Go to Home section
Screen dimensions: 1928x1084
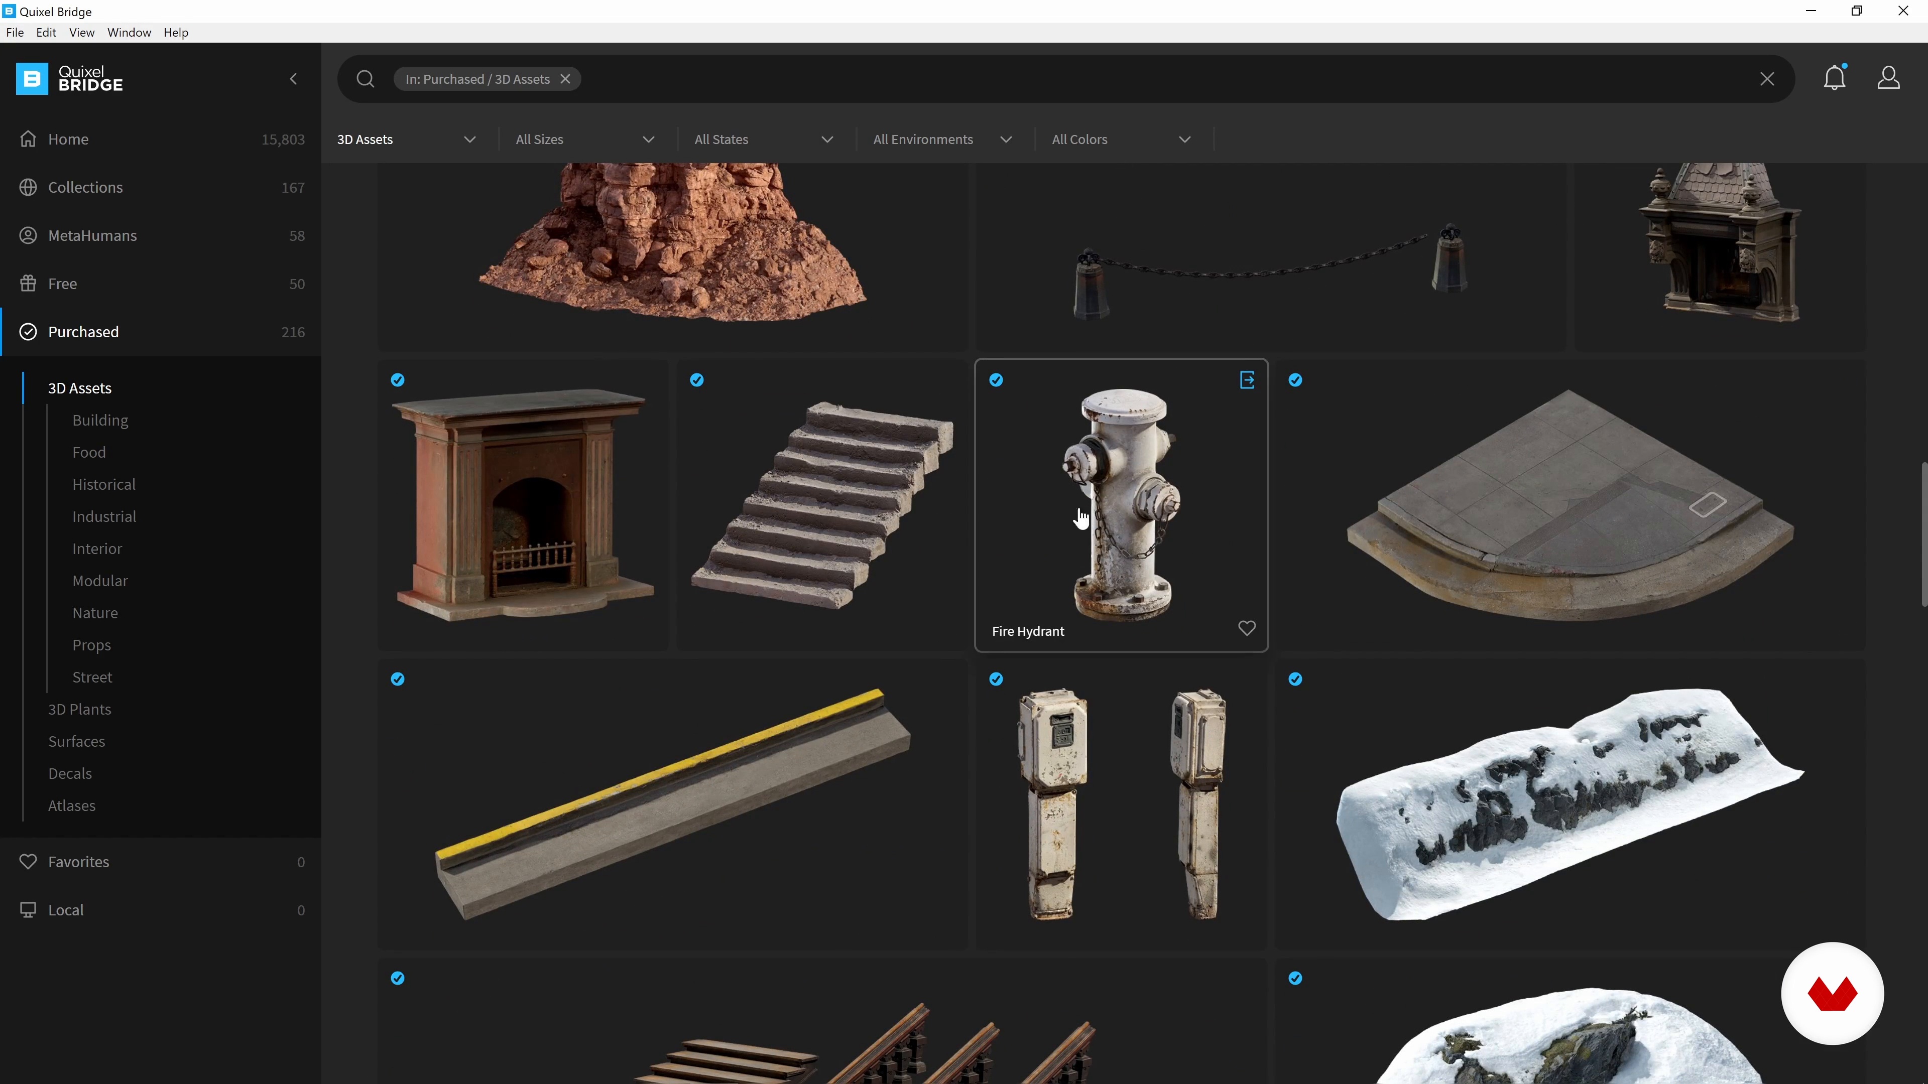[x=161, y=139]
